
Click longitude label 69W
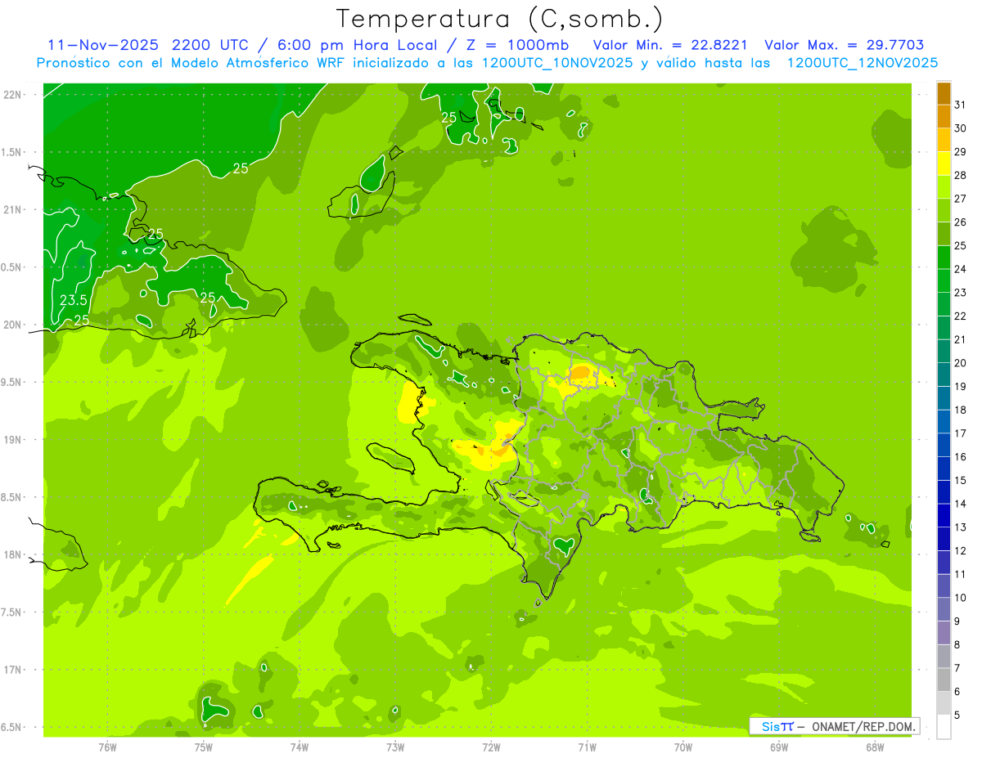(x=779, y=747)
